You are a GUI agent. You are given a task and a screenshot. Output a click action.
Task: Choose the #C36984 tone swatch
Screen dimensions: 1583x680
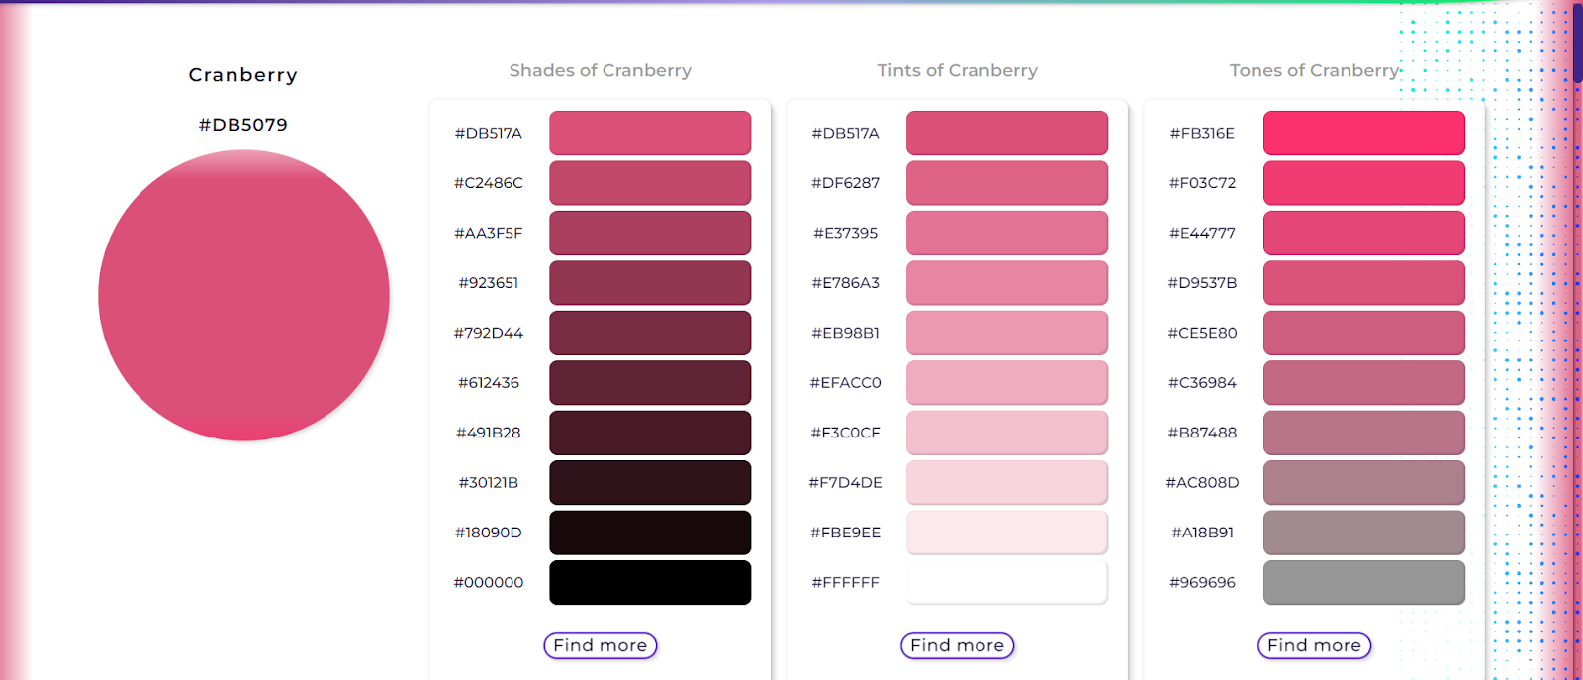[1364, 383]
